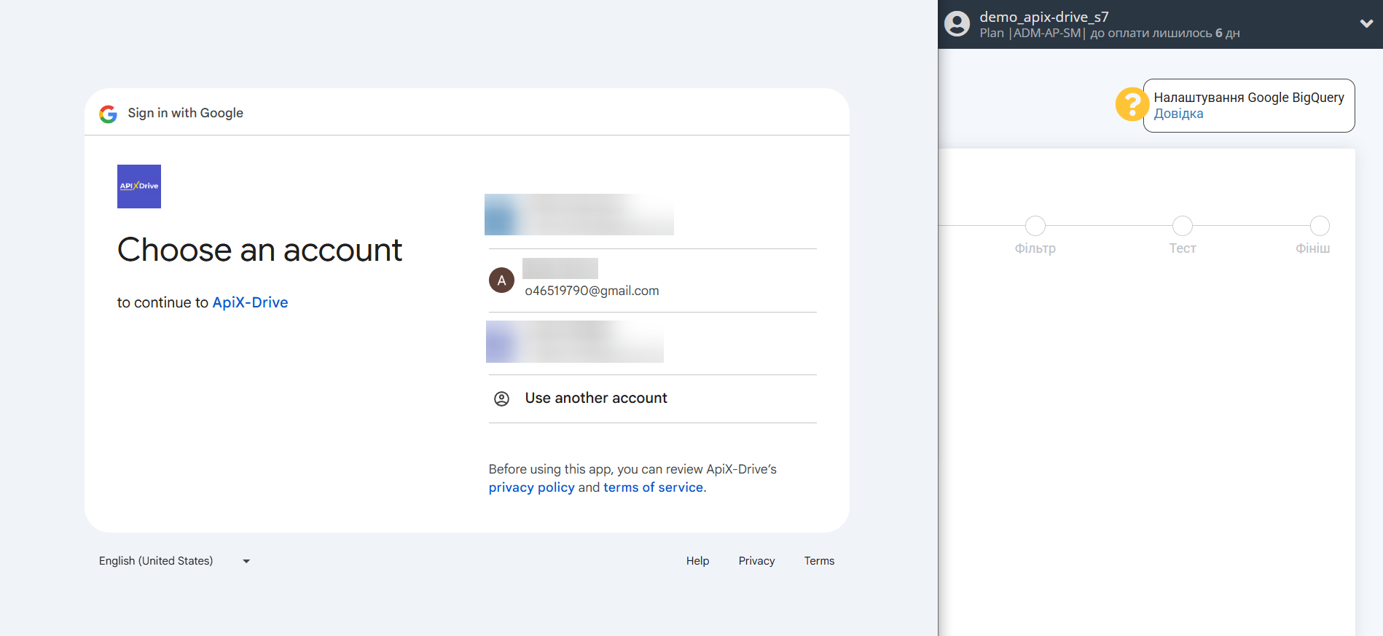This screenshot has height=636, width=1383.
Task: Select the brown 'A' avatar account
Action: click(501, 280)
